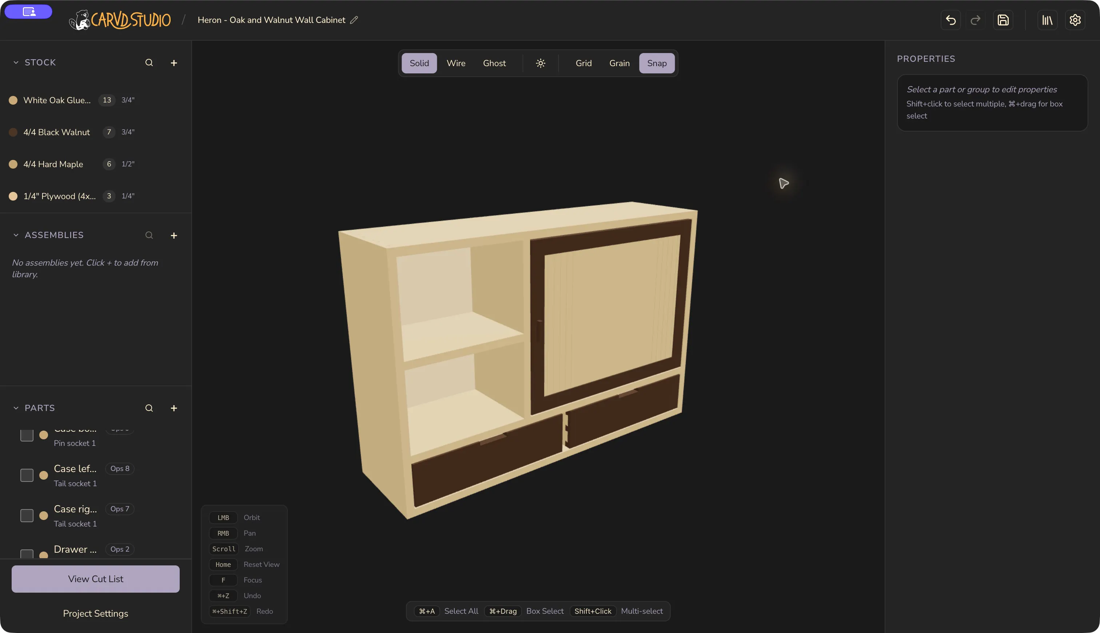The height and width of the screenshot is (633, 1100).
Task: Toggle lighting with sun icon
Action: [x=541, y=63]
